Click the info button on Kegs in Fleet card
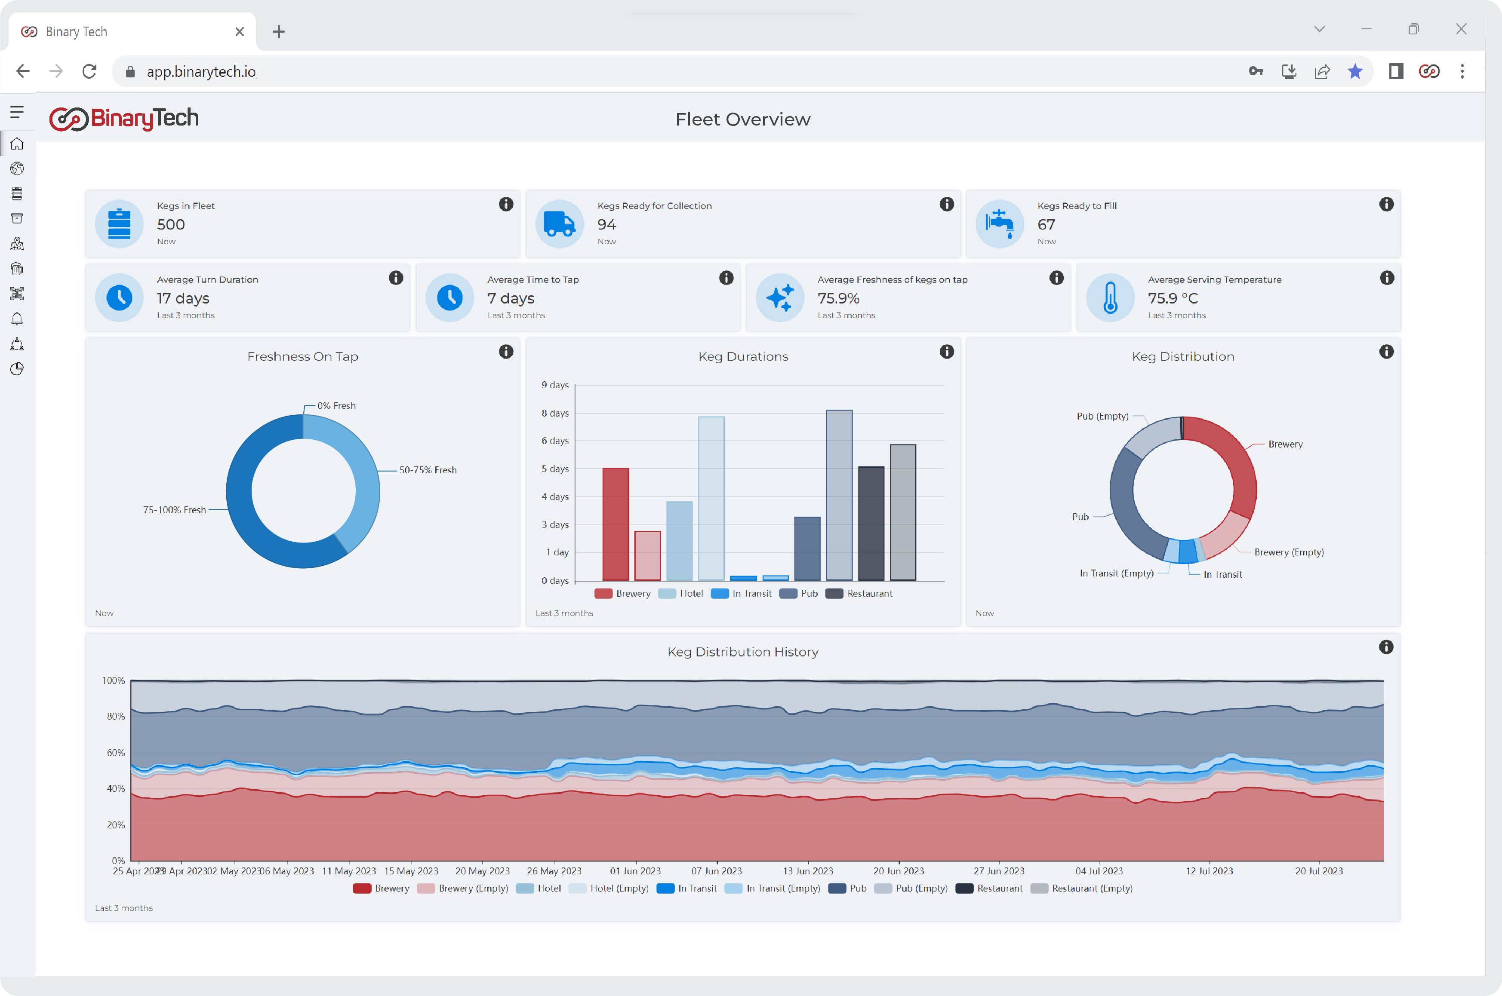1502x996 pixels. (505, 204)
